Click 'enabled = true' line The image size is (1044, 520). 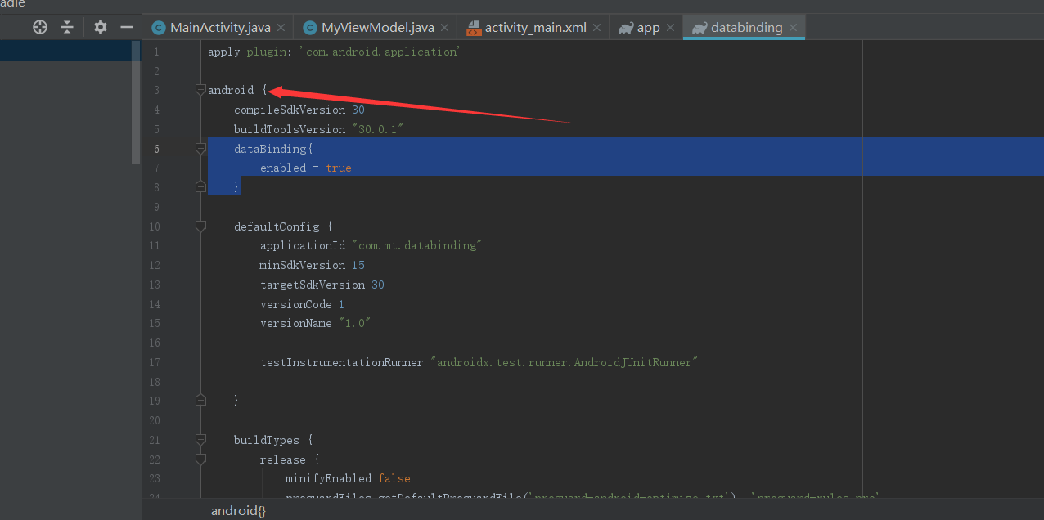click(x=306, y=168)
